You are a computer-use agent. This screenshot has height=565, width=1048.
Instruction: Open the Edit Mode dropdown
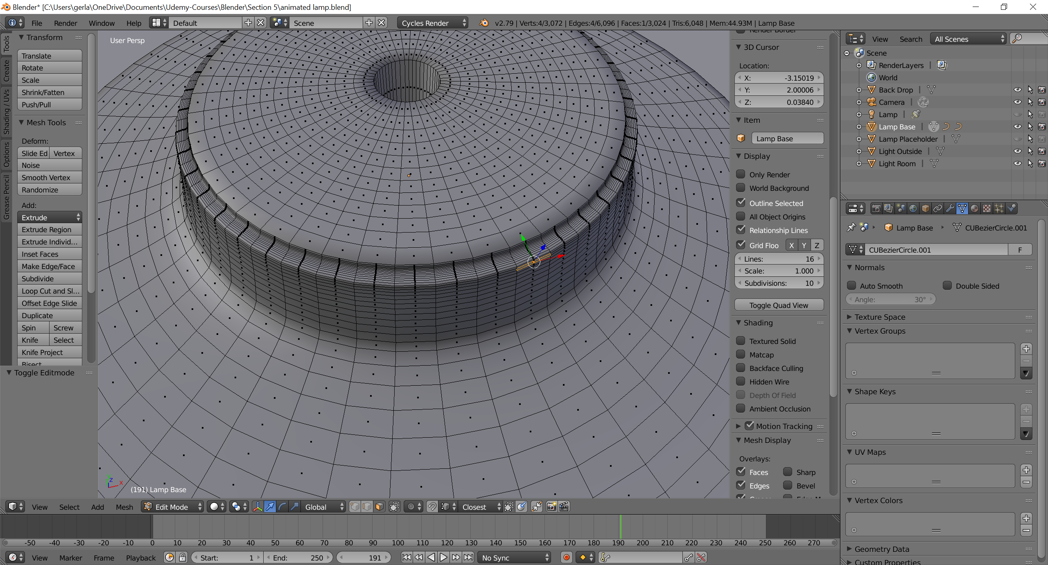pos(173,507)
